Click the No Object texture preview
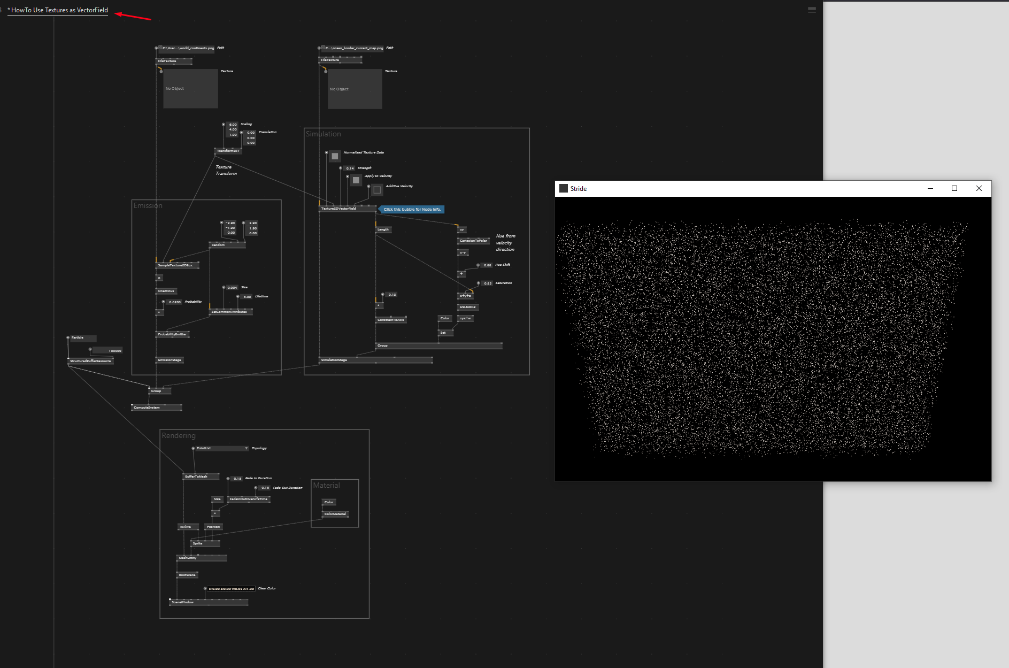The image size is (1009, 668). click(190, 89)
